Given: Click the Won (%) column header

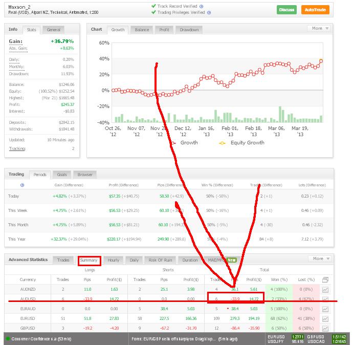Looking at the screenshot, I should point(279,279).
